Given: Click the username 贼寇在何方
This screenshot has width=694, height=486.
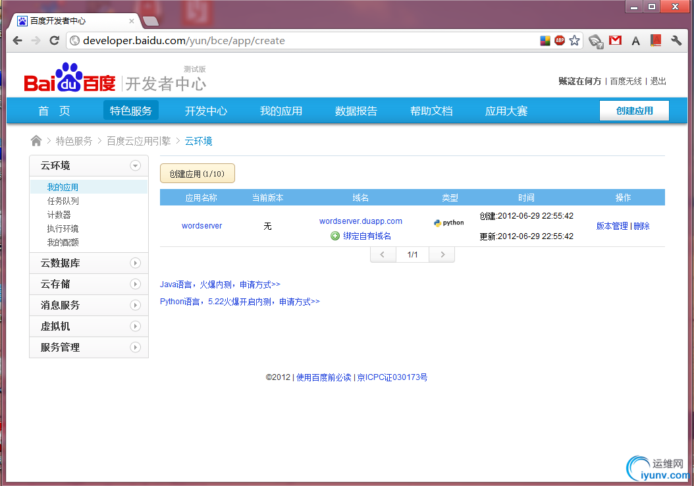Looking at the screenshot, I should 580,81.
